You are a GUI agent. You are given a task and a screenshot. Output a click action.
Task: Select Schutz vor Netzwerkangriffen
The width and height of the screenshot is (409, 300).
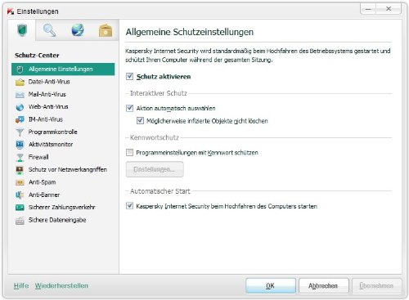click(68, 169)
